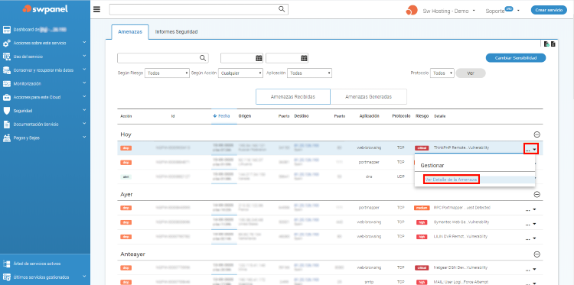574x285 pixels.
Task: Click the Crear servicio button
Action: click(x=549, y=10)
